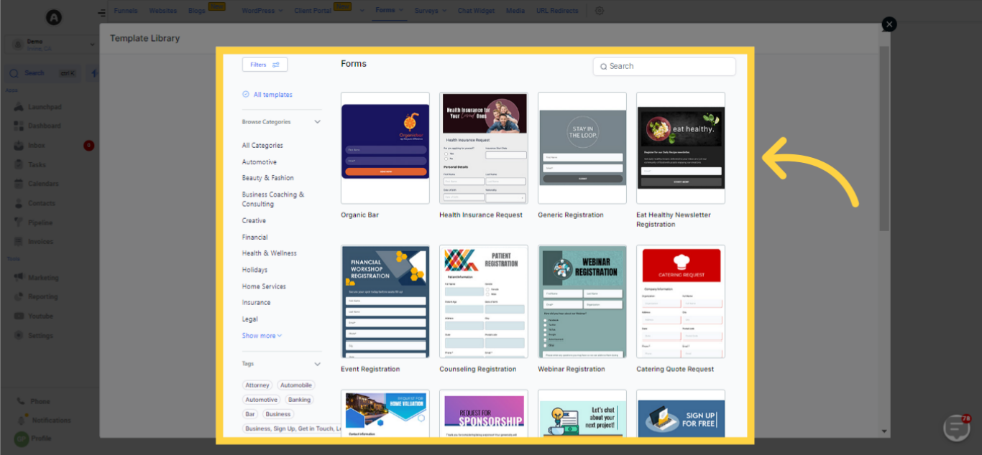Click the Contacts person icon
The height and width of the screenshot is (455, 982).
pyautogui.click(x=19, y=203)
